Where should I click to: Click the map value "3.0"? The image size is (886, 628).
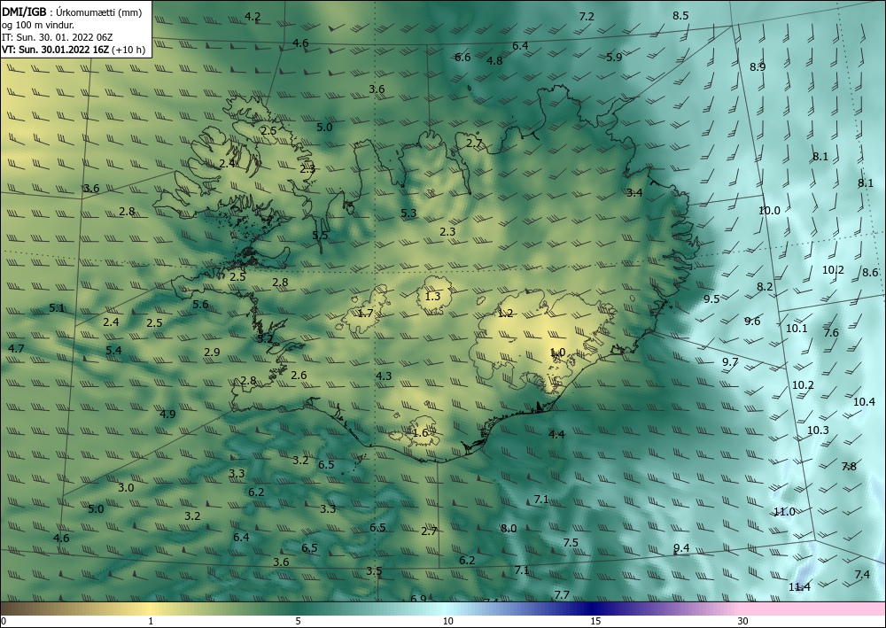tap(126, 487)
